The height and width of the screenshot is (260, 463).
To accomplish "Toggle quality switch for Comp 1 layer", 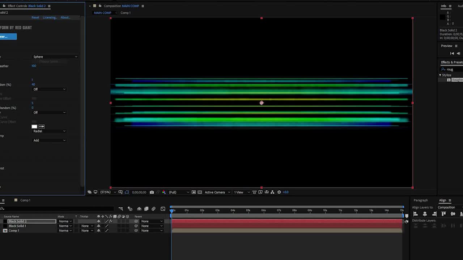I will (107, 231).
